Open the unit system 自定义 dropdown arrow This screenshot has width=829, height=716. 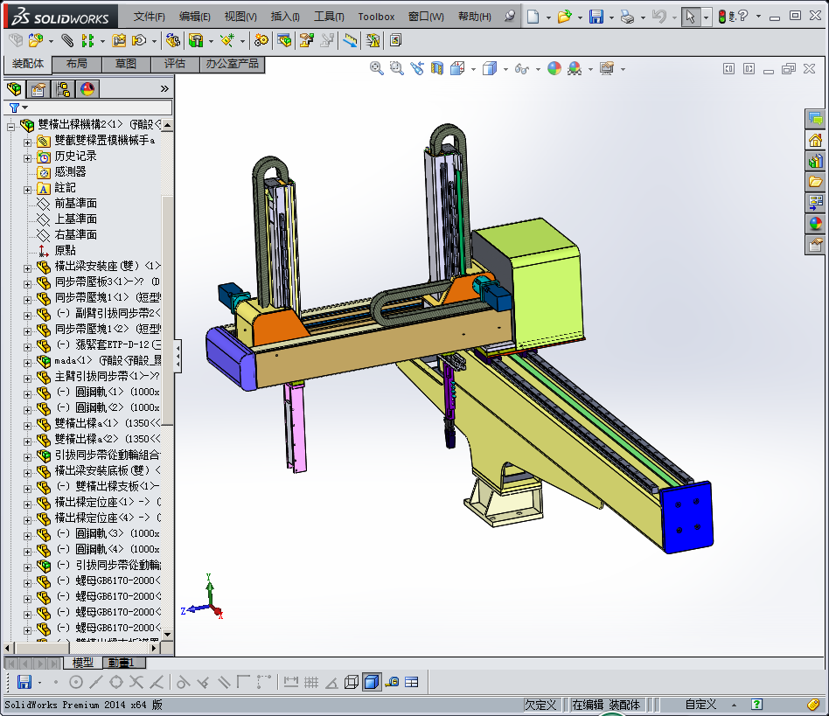(x=734, y=705)
